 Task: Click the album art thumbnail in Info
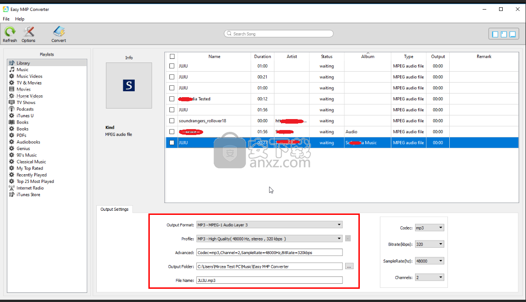(x=129, y=85)
